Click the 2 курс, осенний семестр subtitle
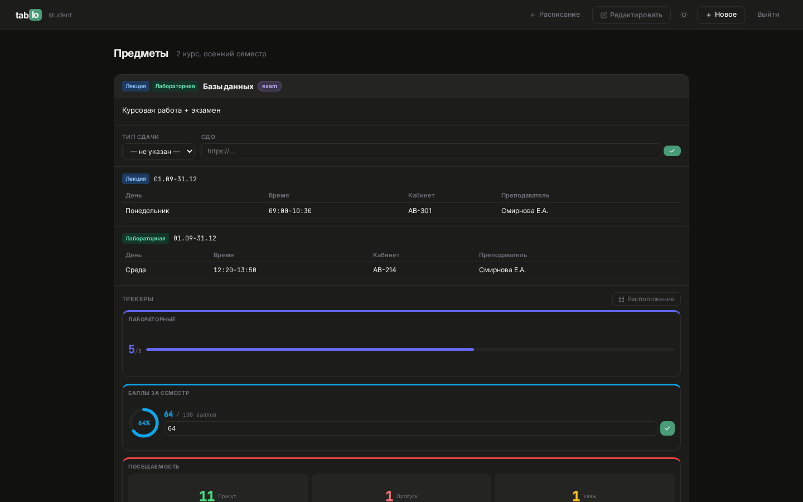803x502 pixels. click(221, 54)
